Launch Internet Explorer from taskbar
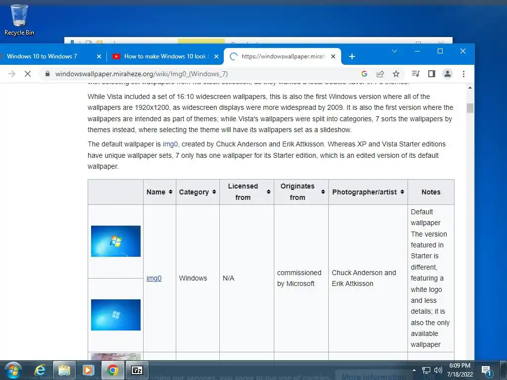The width and height of the screenshot is (507, 380). pyautogui.click(x=40, y=370)
